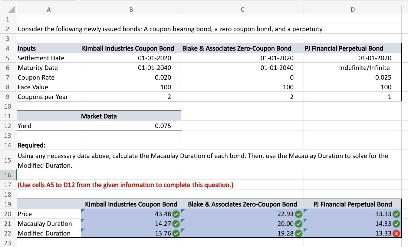Screen dimensions: 408x247
Task: Click the red instruction text about cells A5 to D12
Action: pyautogui.click(x=125, y=185)
